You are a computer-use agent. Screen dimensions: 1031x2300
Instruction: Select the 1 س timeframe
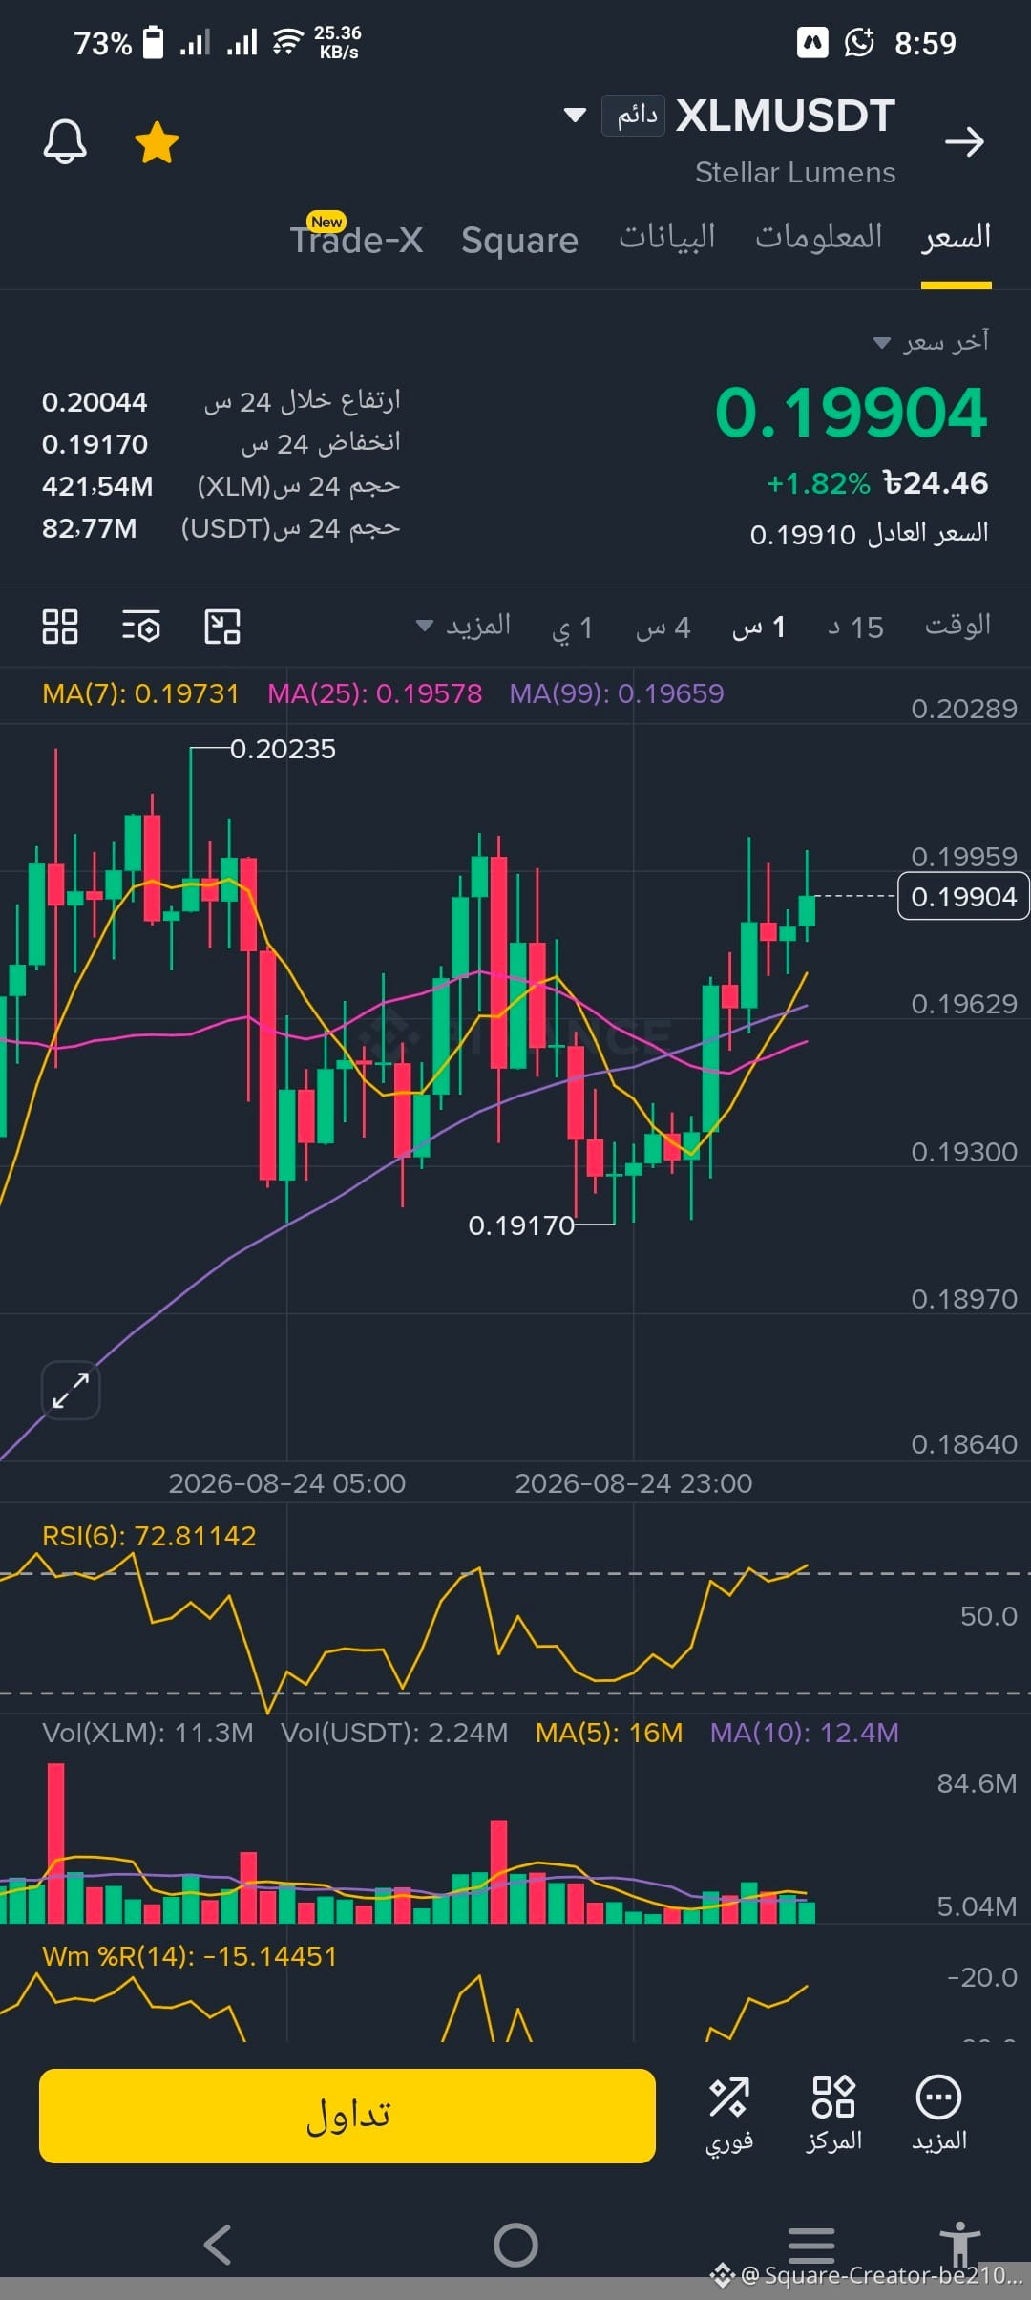759,628
